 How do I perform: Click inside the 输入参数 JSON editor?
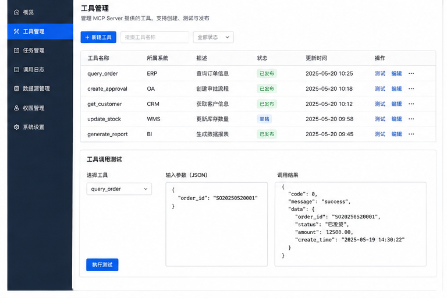pyautogui.click(x=217, y=225)
